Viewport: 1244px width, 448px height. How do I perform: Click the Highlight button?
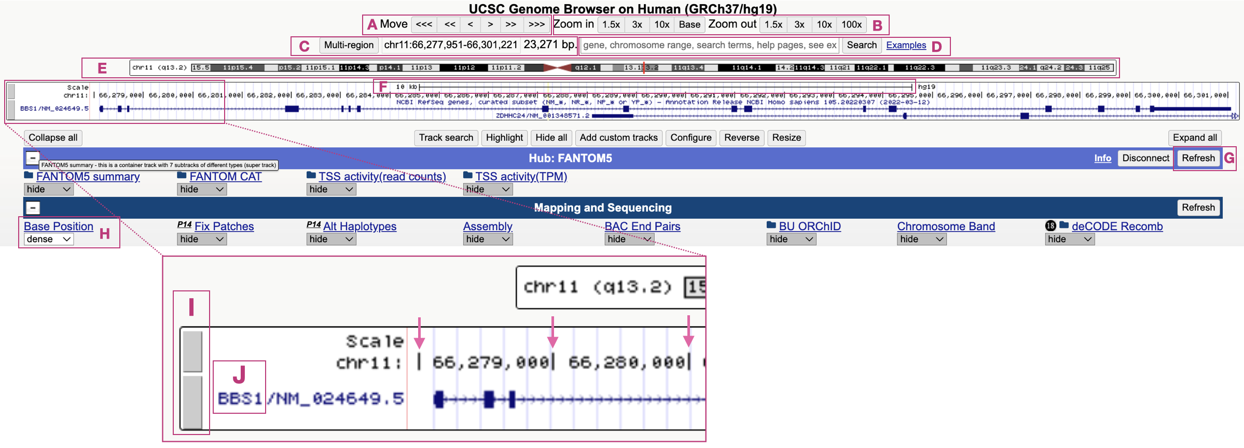(x=504, y=137)
